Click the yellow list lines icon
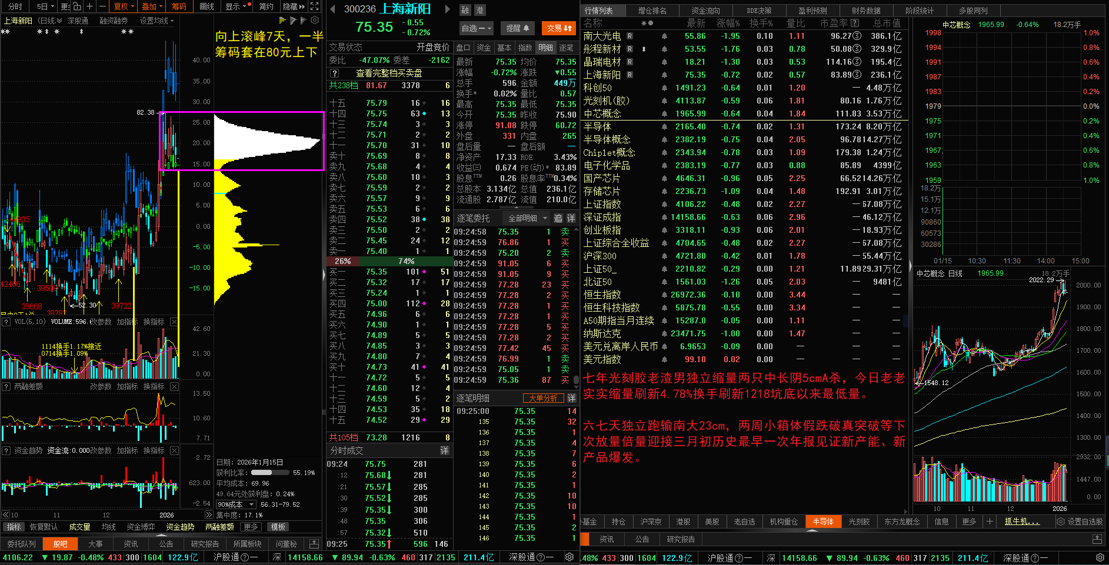Viewport: 1109px width, 565px height. 283,20
